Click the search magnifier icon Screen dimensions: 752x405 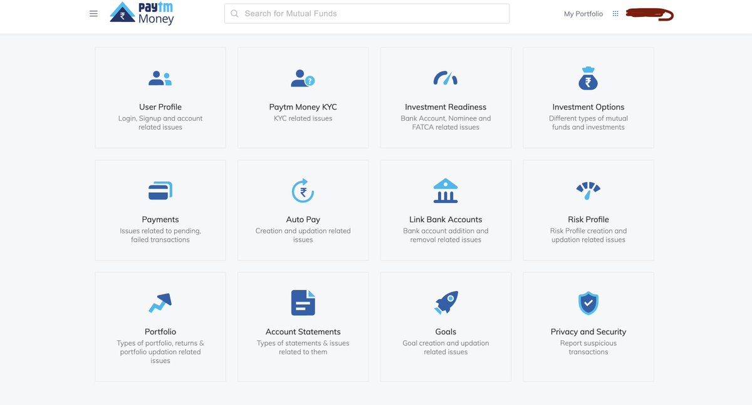234,13
